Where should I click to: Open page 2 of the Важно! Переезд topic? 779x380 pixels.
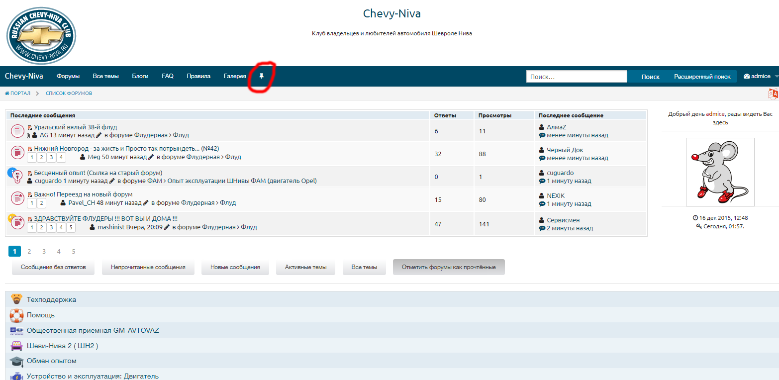(x=41, y=203)
